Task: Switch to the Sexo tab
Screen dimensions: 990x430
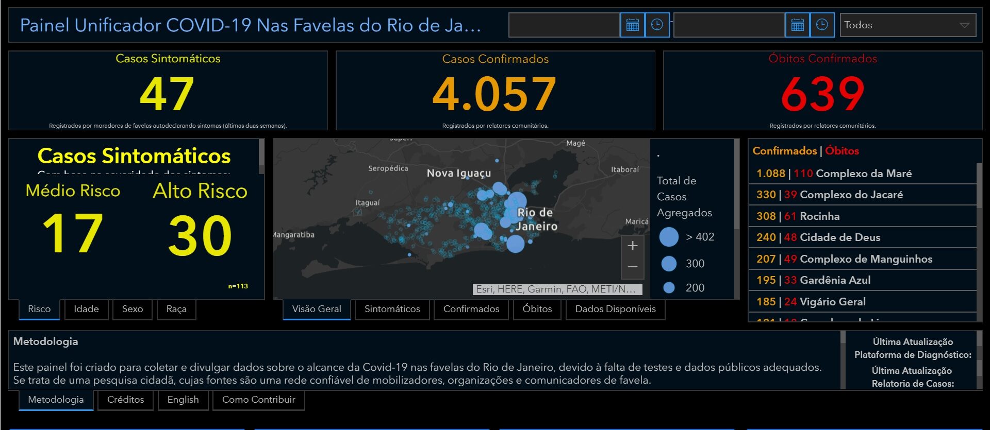Action: tap(133, 309)
